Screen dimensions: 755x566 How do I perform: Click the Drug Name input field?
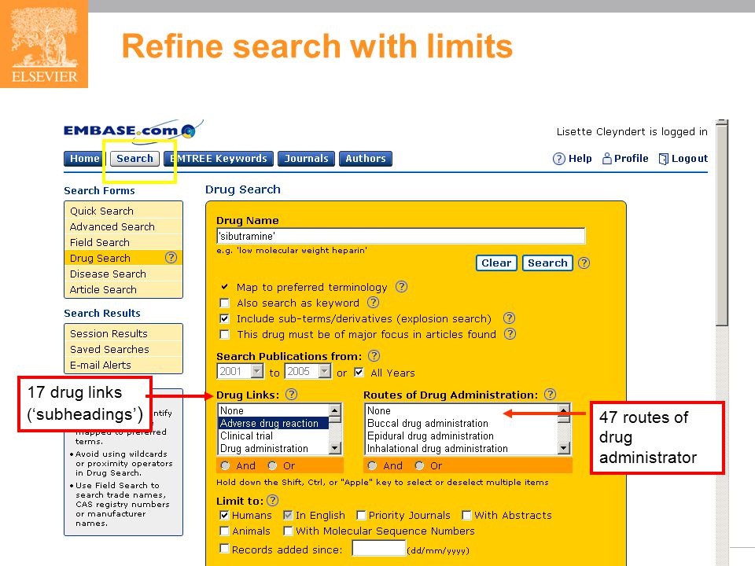[x=400, y=236]
